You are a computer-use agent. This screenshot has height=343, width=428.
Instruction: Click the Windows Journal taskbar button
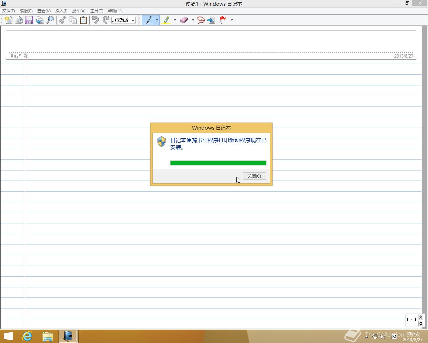[x=68, y=336]
